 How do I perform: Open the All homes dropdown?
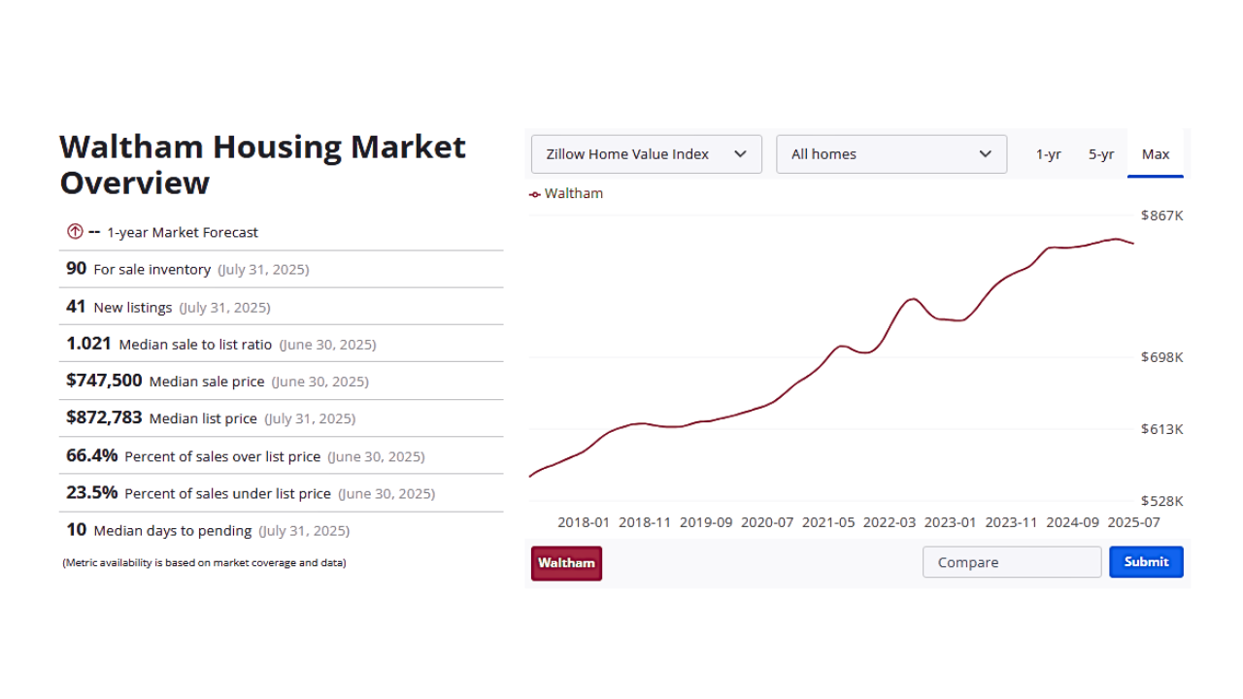pos(891,154)
